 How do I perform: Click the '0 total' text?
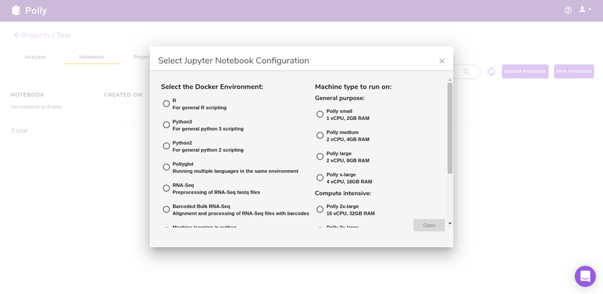click(19, 131)
